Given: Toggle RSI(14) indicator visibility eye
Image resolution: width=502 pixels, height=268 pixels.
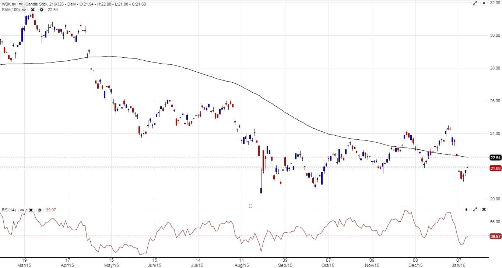Looking at the screenshot, I should (x=22, y=210).
